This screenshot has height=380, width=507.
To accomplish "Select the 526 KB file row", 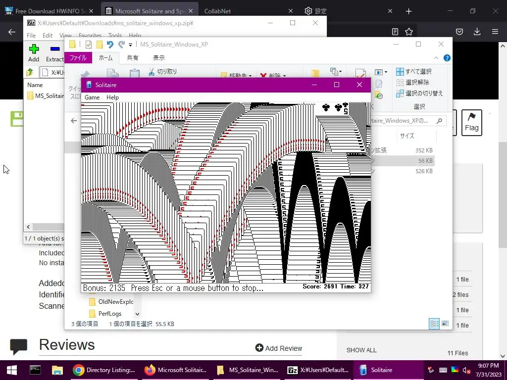I will pos(403,171).
